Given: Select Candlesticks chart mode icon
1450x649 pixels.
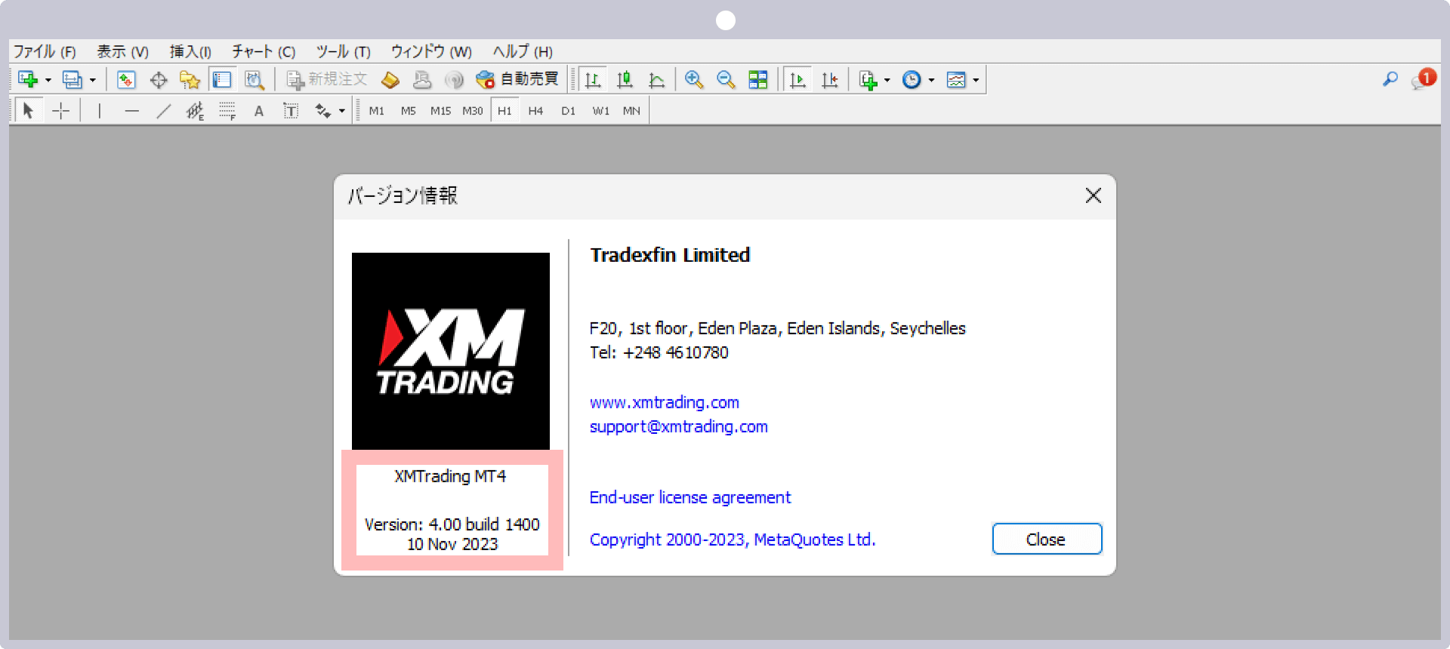Looking at the screenshot, I should coord(625,79).
